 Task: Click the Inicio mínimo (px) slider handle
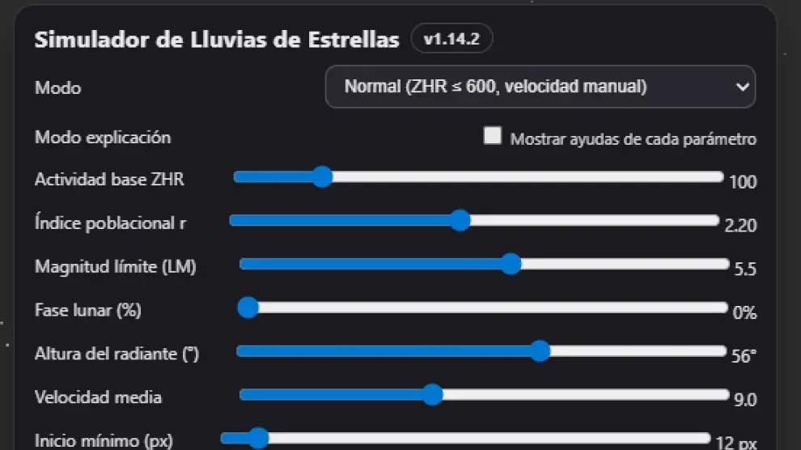click(258, 439)
